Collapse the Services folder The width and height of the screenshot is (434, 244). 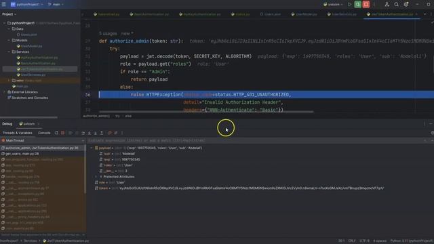coord(9,52)
